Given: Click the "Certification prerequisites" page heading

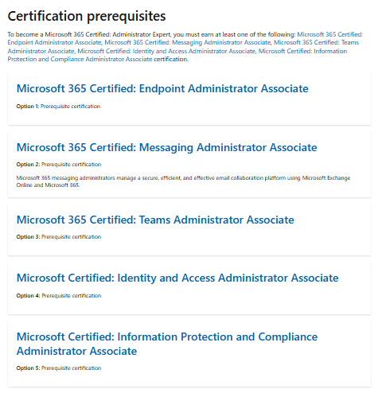Looking at the screenshot, I should (x=87, y=16).
